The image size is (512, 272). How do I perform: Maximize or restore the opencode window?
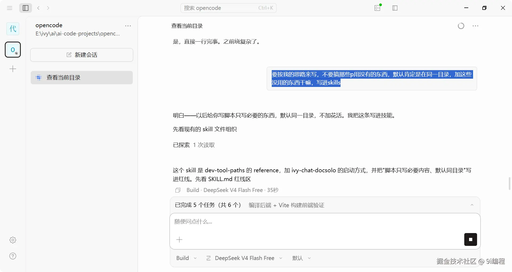(485, 8)
